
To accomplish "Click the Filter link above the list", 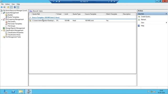I will click(x=31, y=11).
